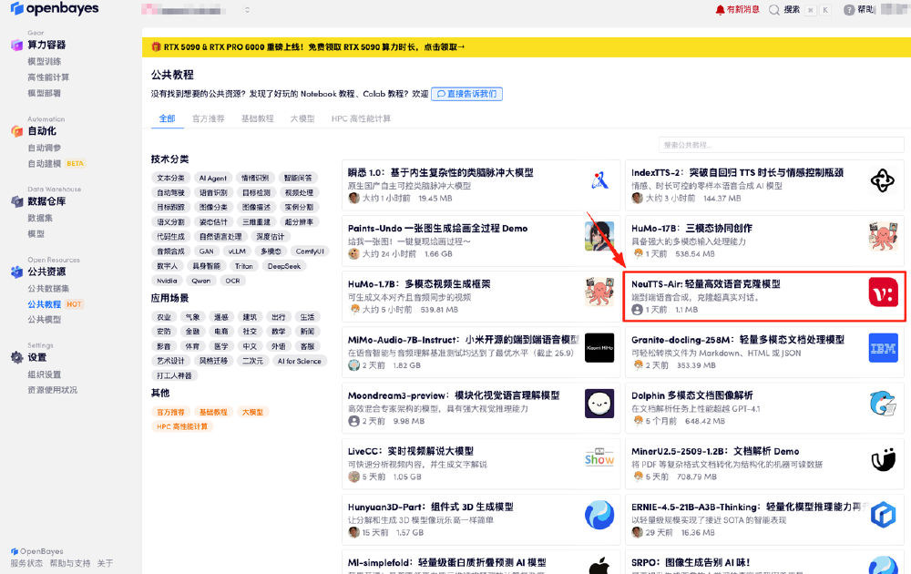Click the openbayes logo
911x574 pixels.
[x=50, y=10]
